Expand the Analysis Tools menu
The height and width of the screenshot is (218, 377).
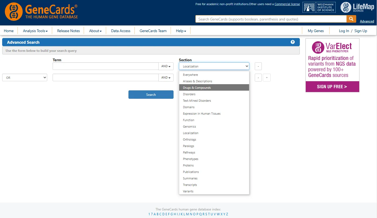coord(35,31)
